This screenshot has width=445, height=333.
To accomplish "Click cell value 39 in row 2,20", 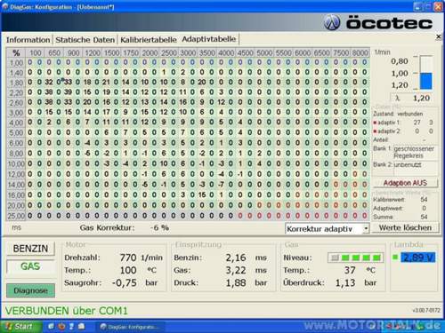I will [68, 92].
